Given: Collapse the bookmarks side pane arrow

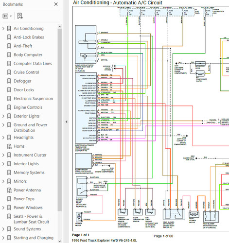Looking at the screenshot, I should [66, 122].
